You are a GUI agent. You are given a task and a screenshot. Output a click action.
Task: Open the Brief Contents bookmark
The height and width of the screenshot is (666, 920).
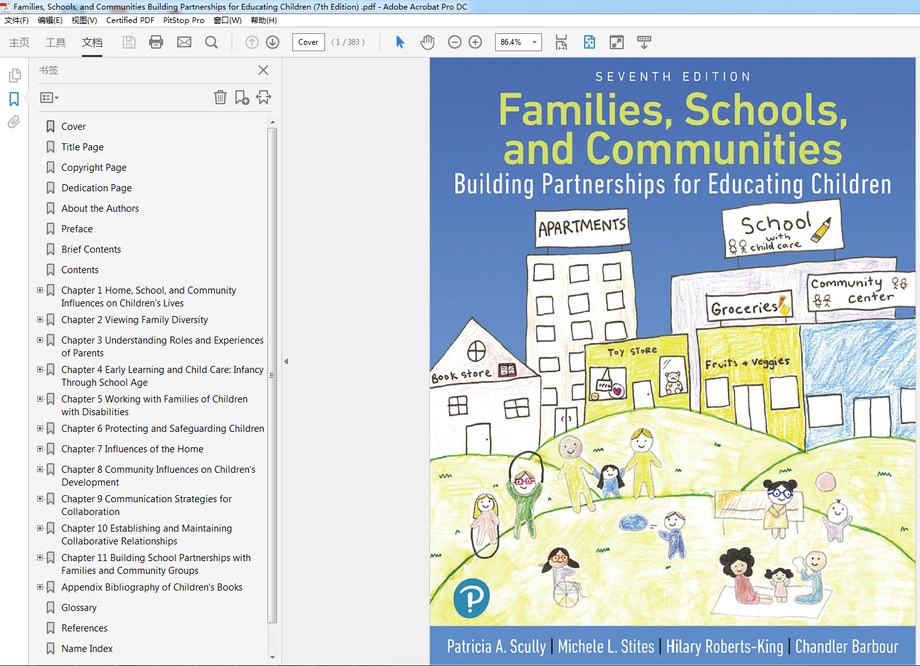91,250
